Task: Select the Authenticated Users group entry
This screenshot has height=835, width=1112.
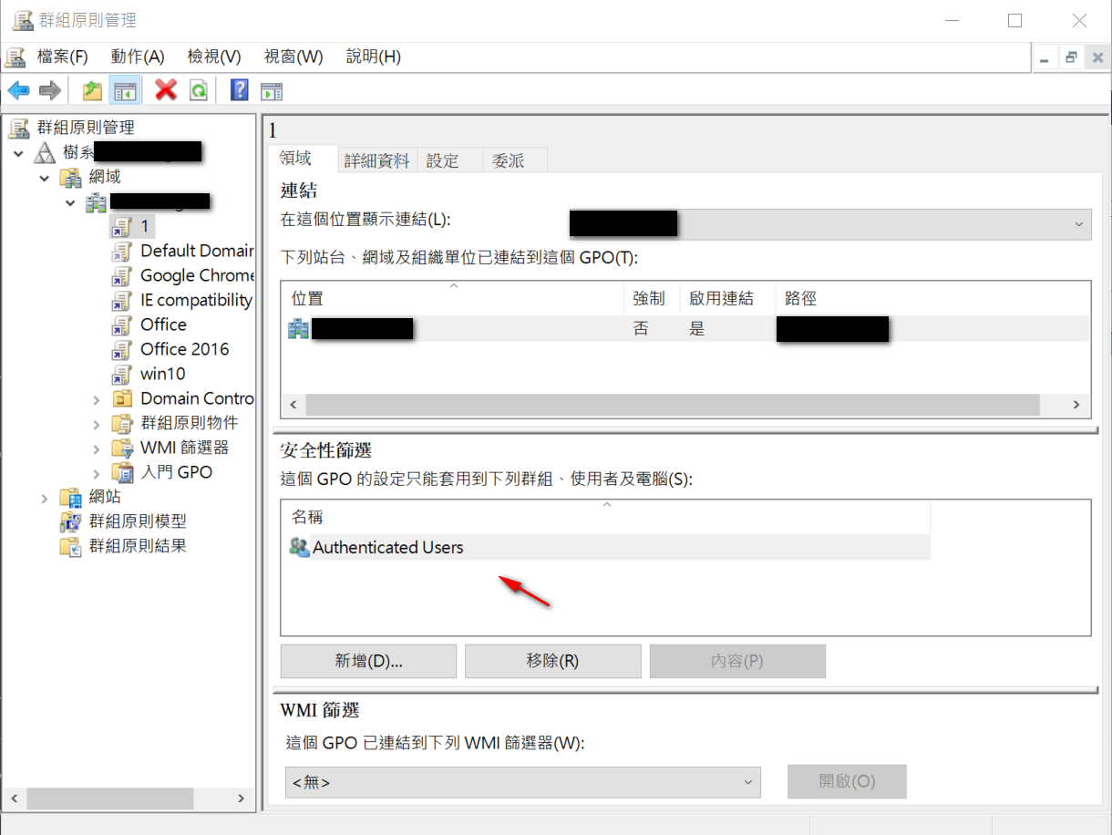Action: pyautogui.click(x=387, y=548)
